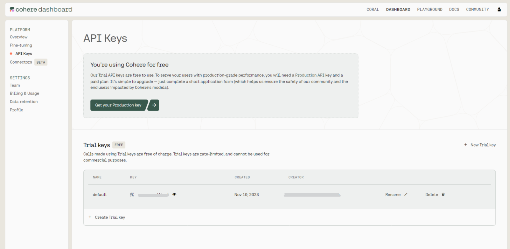Reveal the default API key with eye icon
510x249 pixels.
(174, 195)
